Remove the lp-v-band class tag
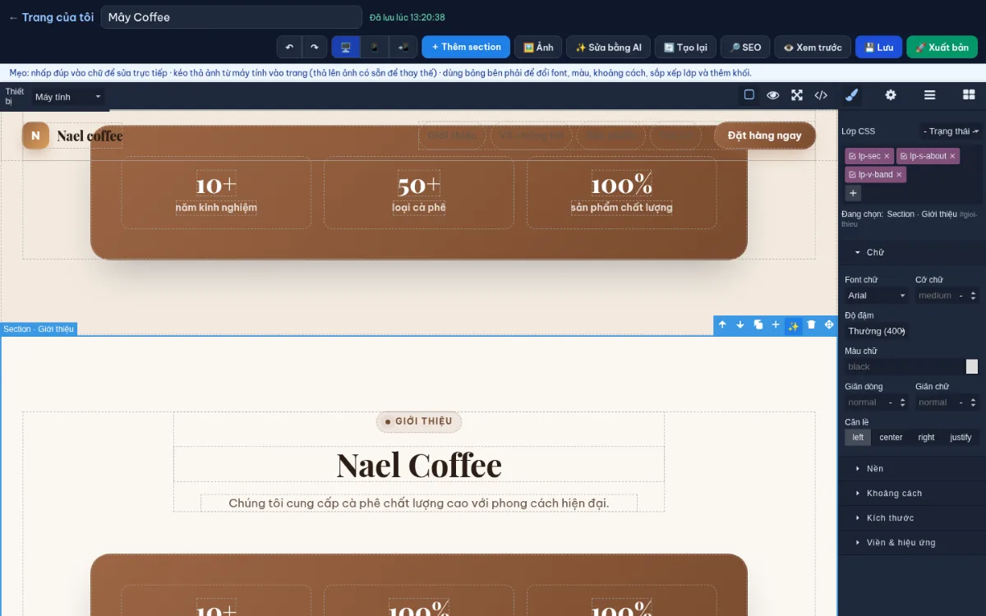This screenshot has width=986, height=616. coord(899,175)
